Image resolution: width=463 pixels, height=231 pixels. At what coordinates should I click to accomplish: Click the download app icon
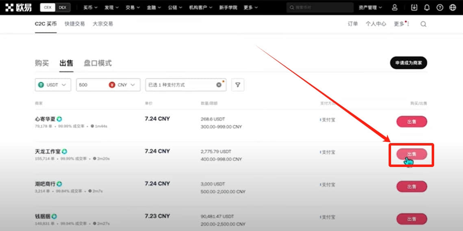[414, 7]
